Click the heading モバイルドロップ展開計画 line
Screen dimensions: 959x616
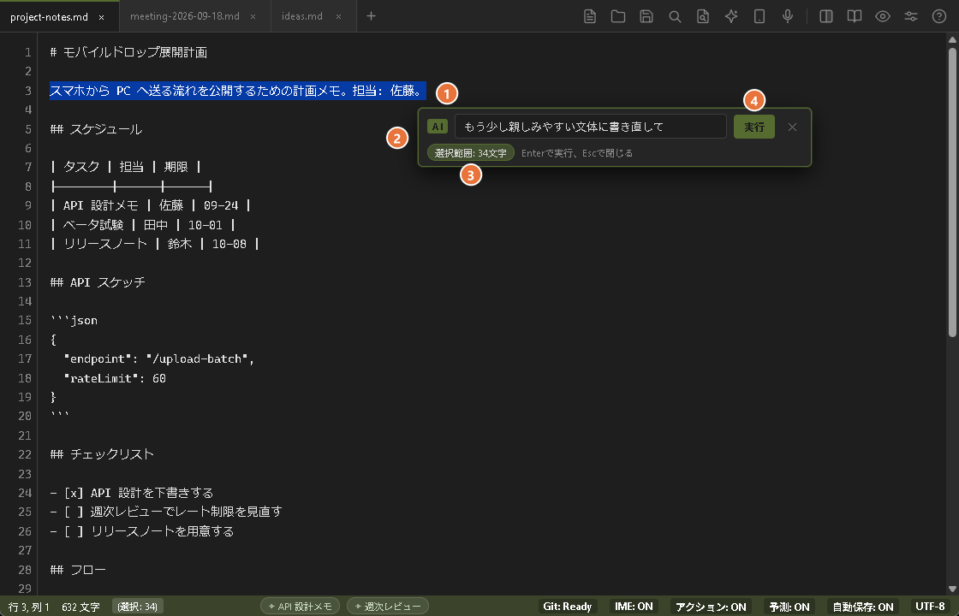tap(128, 52)
